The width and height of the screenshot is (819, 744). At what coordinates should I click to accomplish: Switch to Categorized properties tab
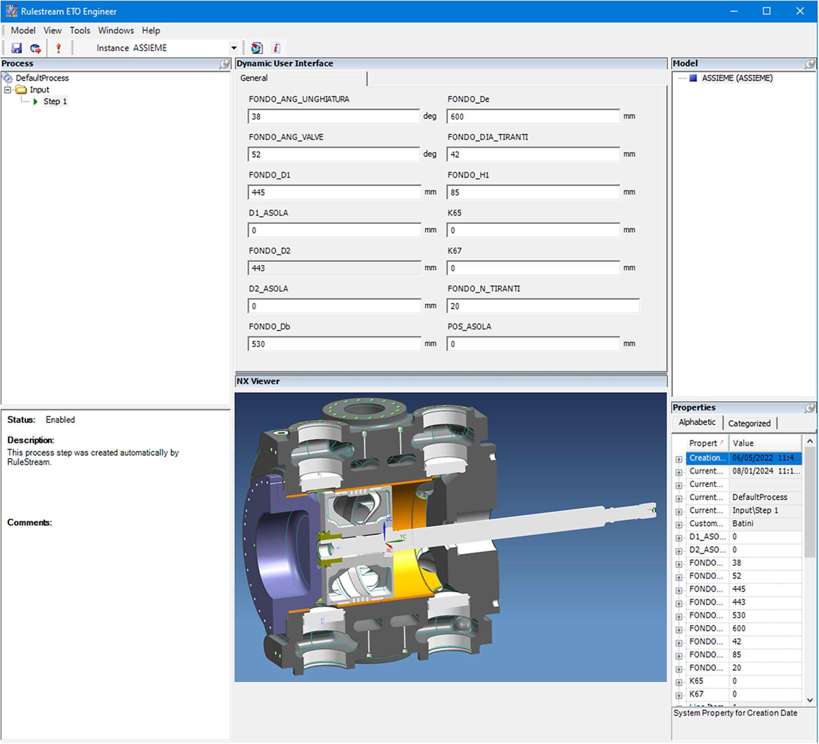(749, 423)
